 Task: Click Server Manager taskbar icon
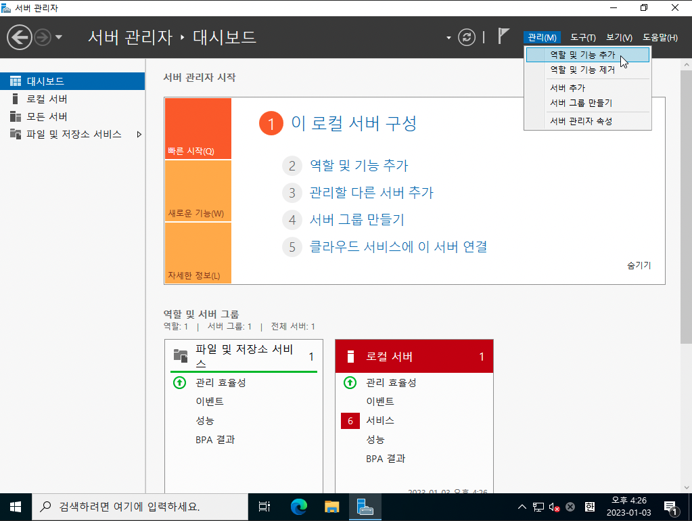click(x=365, y=507)
